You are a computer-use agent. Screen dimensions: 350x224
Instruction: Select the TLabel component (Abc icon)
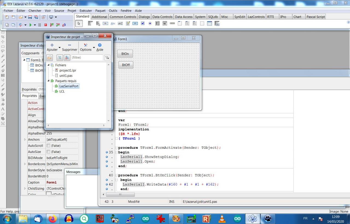click(113, 24)
